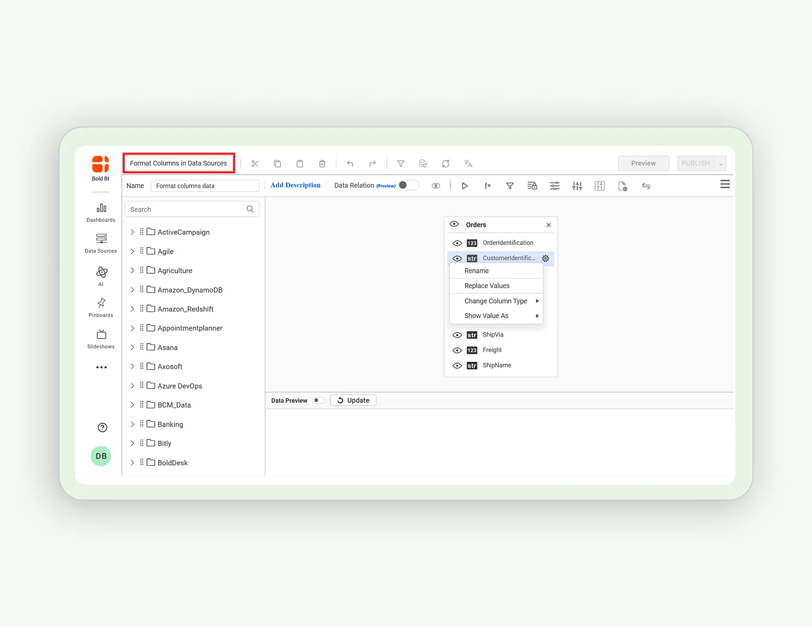
Task: Open the gear settings on CustomerIdentification column
Action: pyautogui.click(x=546, y=259)
